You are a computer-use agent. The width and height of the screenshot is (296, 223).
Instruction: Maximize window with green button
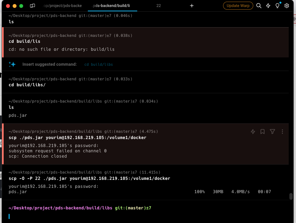21,6
